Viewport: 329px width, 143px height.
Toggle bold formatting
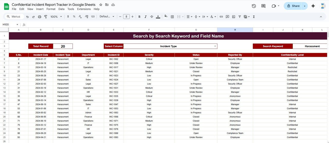click(139, 17)
